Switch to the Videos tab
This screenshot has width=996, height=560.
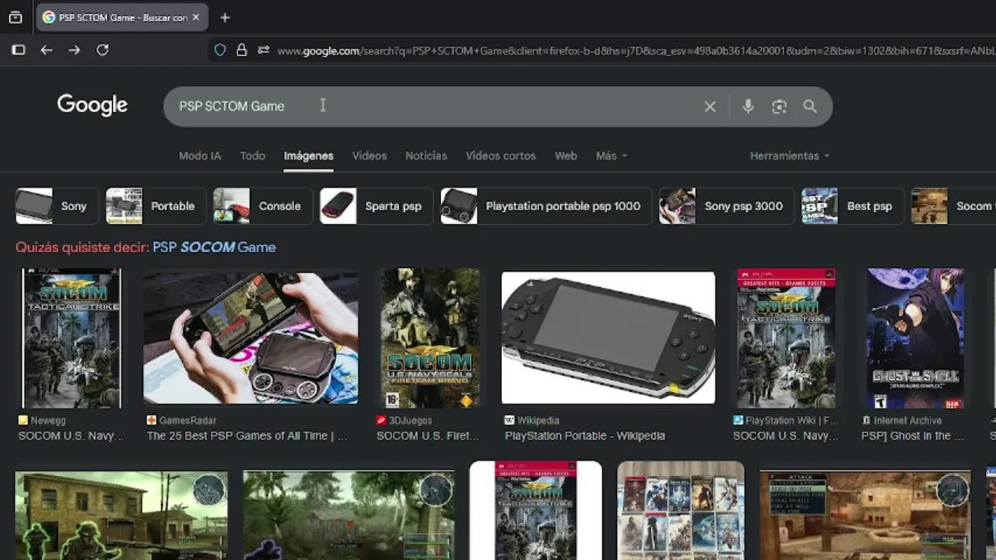tap(369, 156)
